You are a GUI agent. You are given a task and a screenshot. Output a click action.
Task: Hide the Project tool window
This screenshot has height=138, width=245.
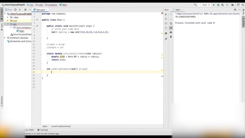coord(30,10)
